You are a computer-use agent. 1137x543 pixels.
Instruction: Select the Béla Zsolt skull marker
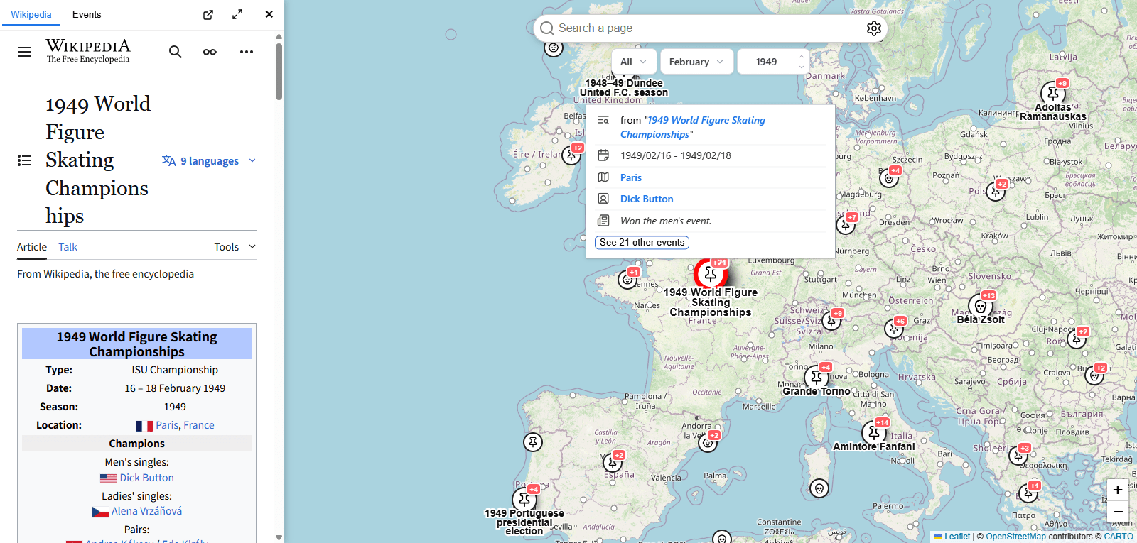click(x=981, y=306)
